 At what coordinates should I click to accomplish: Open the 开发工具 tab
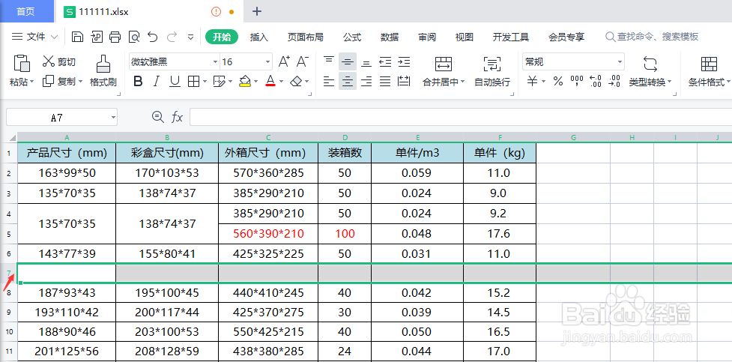pyautogui.click(x=511, y=37)
